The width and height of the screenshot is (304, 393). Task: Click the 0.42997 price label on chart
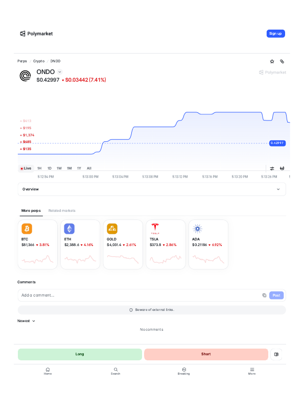pos(277,143)
